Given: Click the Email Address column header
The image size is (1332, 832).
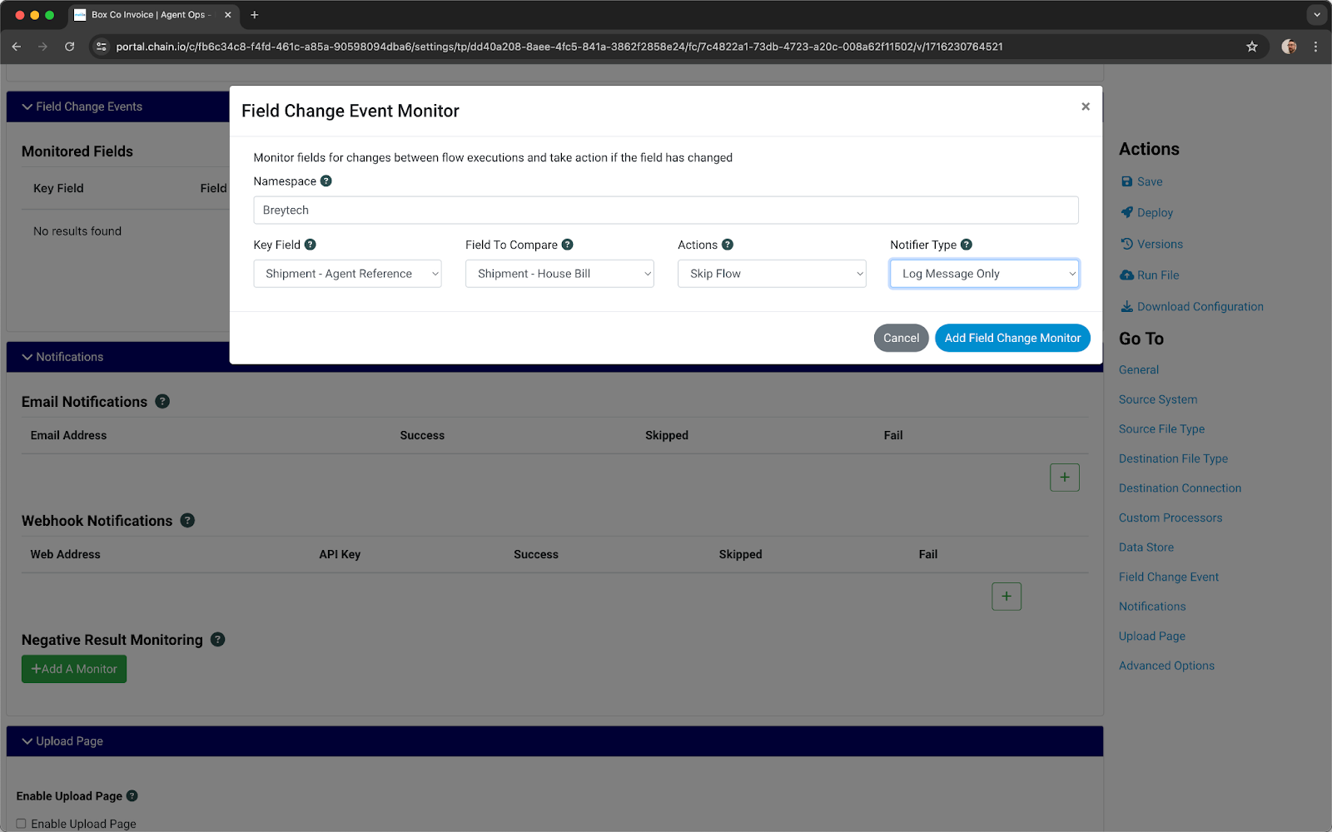Looking at the screenshot, I should pos(68,435).
